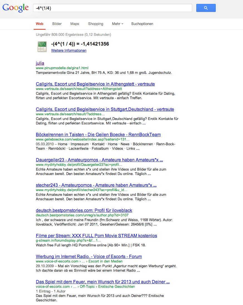
Task: Open the Dauergeiler23 result title
Action: [99, 160]
